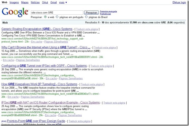Open the Imagens tab link
This screenshot has height=126, width=189.
pyautogui.click(x=14, y=2)
